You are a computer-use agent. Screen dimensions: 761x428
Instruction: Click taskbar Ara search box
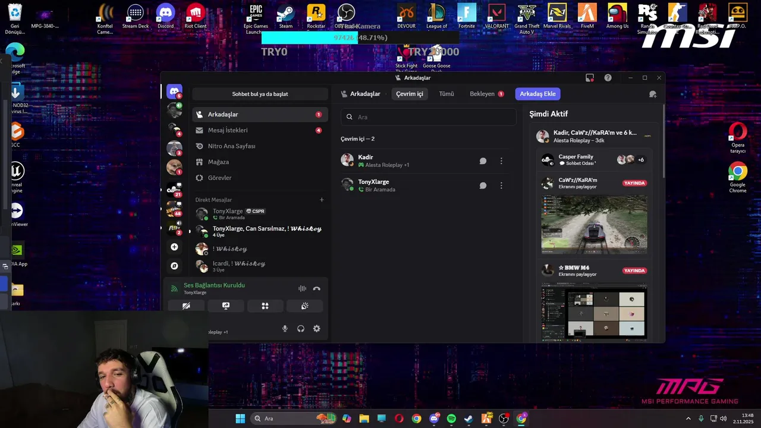click(x=294, y=418)
